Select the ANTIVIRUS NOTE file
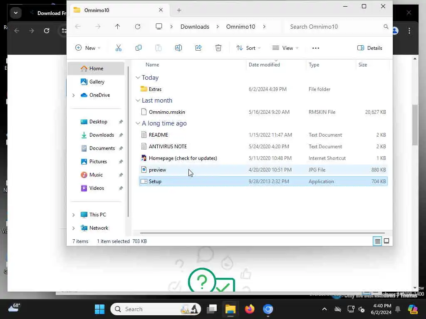This screenshot has width=426, height=319. pos(263,147)
